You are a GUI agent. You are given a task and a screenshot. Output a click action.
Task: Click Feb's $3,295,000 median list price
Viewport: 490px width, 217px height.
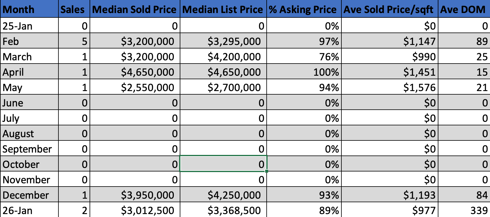[x=223, y=41]
